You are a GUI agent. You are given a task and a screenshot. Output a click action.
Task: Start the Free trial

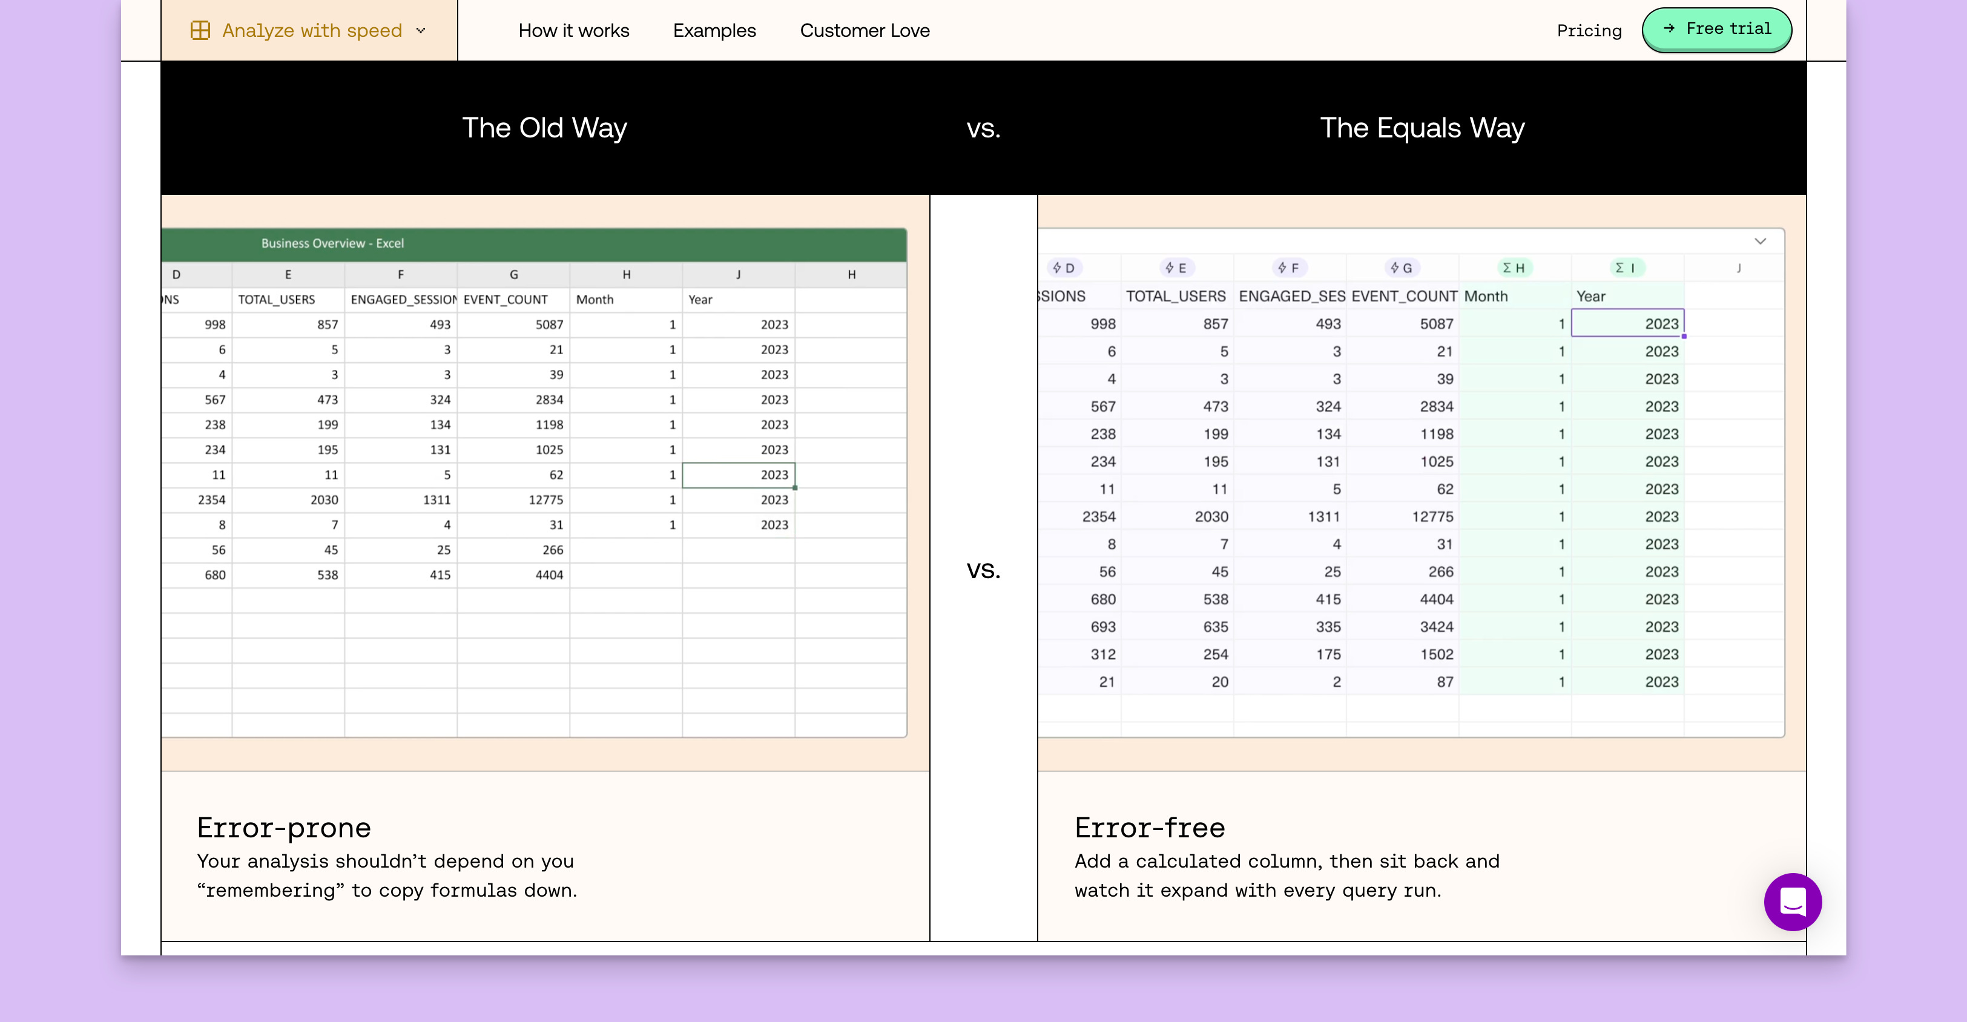(x=1716, y=29)
